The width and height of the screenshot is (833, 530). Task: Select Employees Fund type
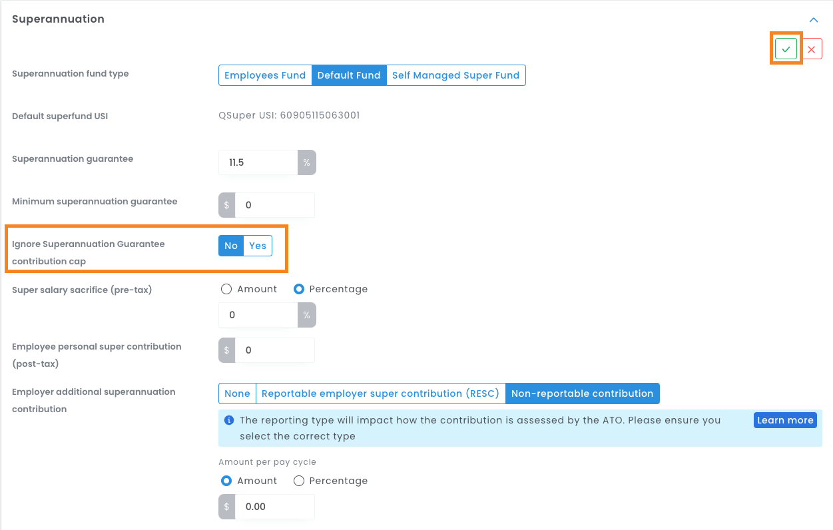tap(265, 75)
